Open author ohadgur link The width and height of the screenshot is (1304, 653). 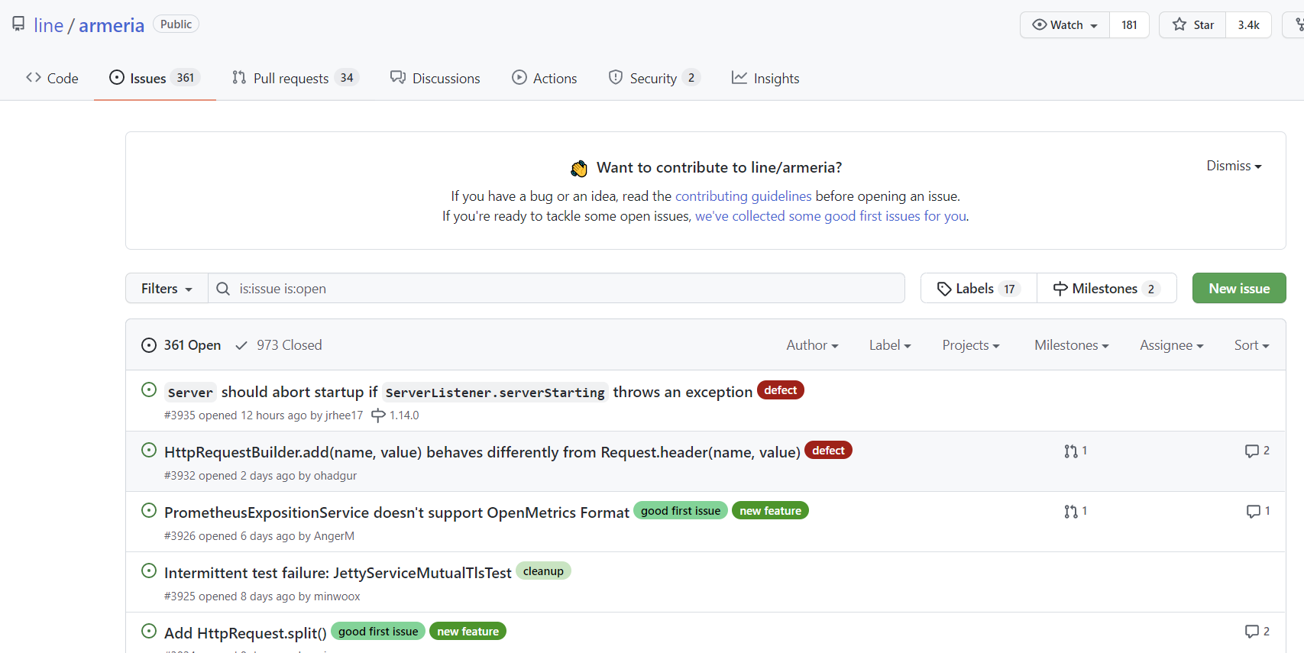(x=335, y=476)
